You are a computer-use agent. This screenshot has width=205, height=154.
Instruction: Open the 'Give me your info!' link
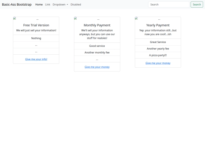(36, 59)
